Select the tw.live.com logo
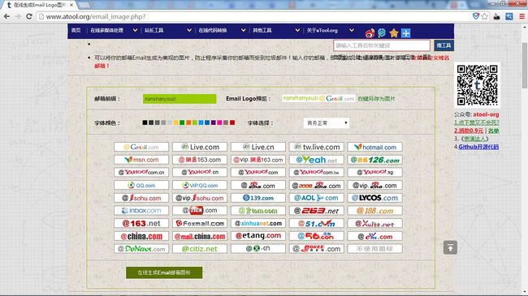Screen dimensions: 528x296 coord(317,147)
